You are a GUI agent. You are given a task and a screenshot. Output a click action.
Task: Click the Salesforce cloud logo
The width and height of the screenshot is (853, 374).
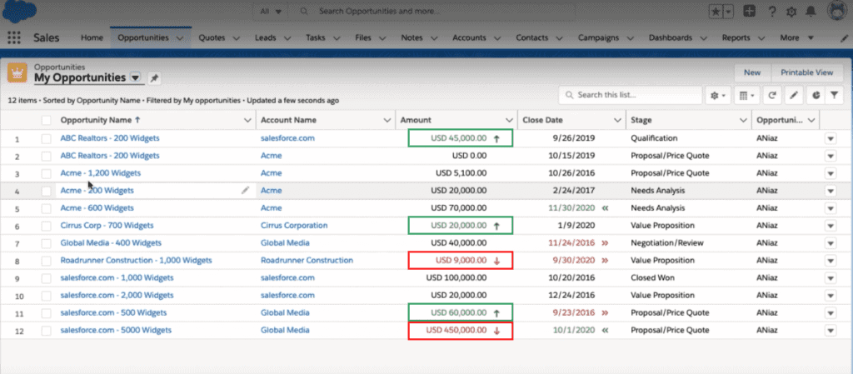(20, 10)
